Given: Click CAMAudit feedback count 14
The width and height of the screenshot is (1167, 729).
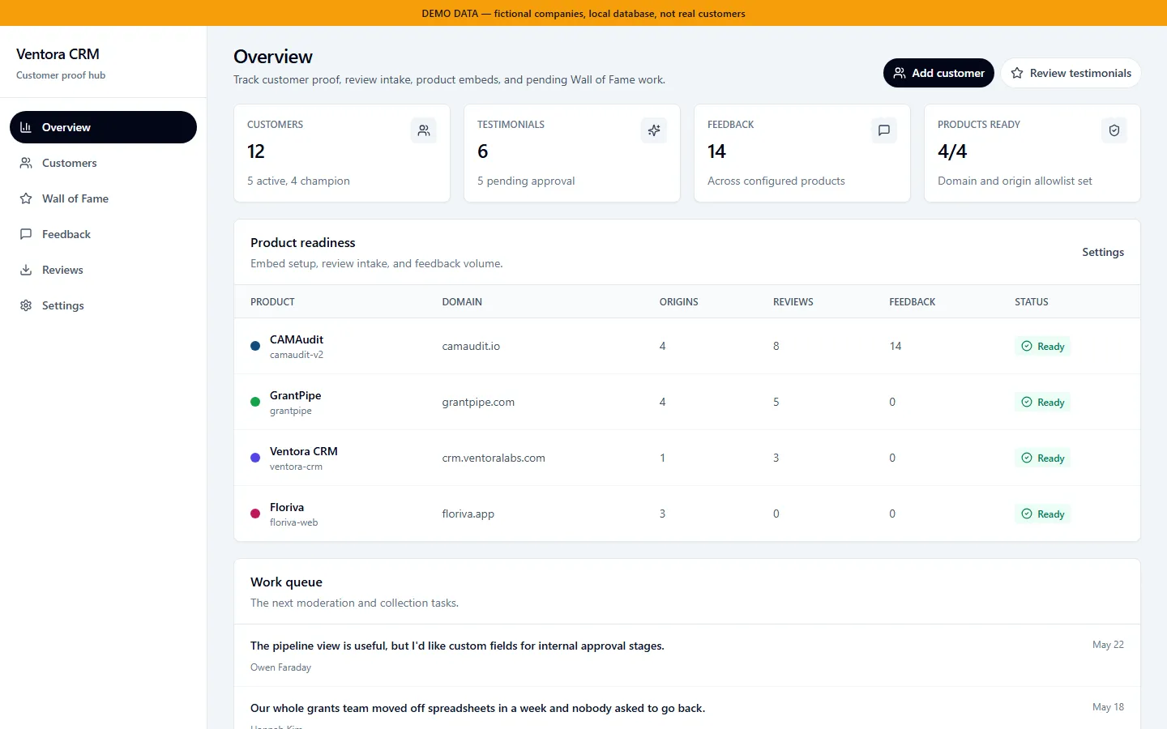Looking at the screenshot, I should coord(896,346).
